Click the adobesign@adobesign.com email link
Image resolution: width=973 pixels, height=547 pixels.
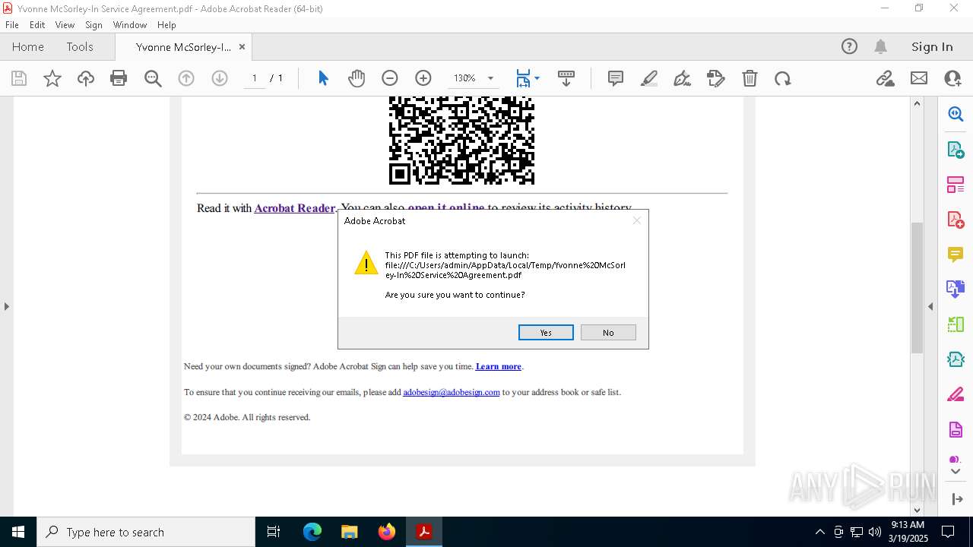tap(452, 392)
